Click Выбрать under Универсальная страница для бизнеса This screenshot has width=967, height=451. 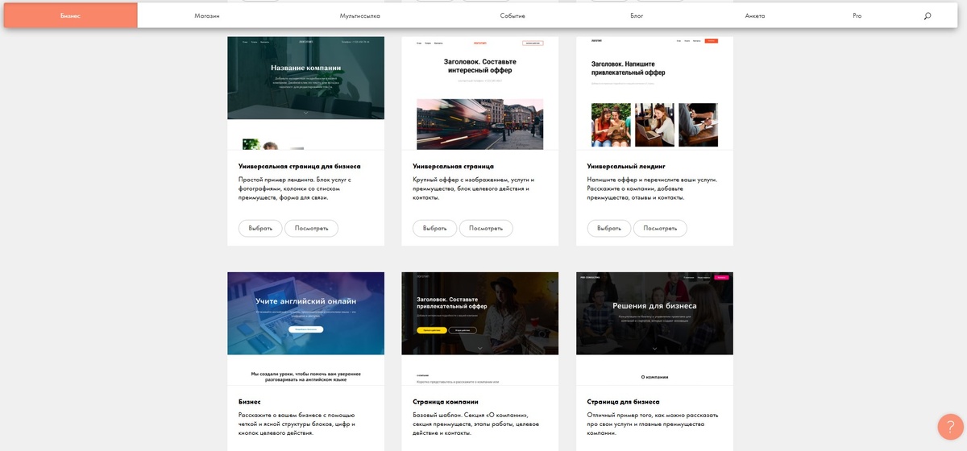[x=260, y=228]
